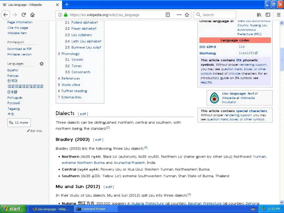Screen dimensions: 284x213
Task: Close the Lisu language tab
Action: coord(57,5)
